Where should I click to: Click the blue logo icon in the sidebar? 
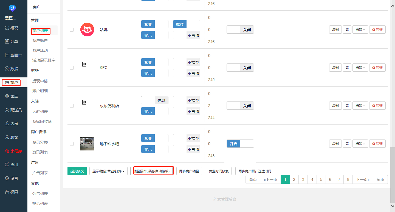tap(12, 8)
